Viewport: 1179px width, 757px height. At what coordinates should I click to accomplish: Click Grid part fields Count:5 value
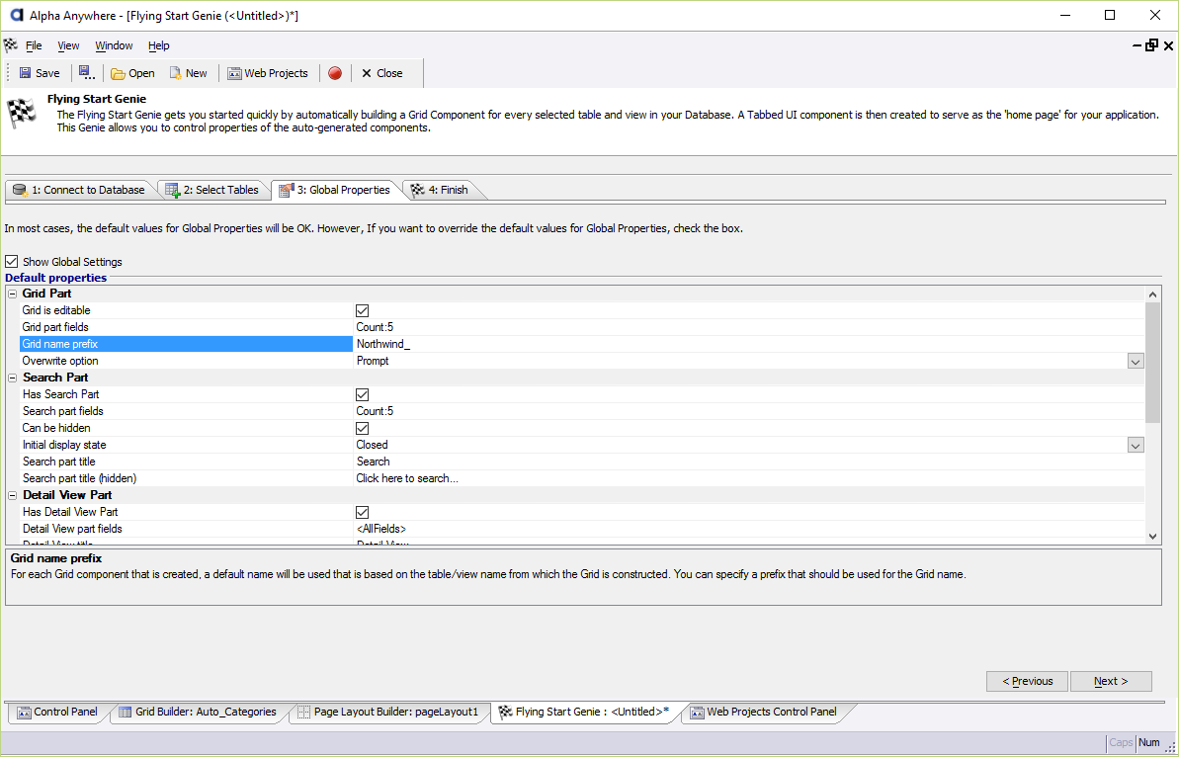coord(375,328)
